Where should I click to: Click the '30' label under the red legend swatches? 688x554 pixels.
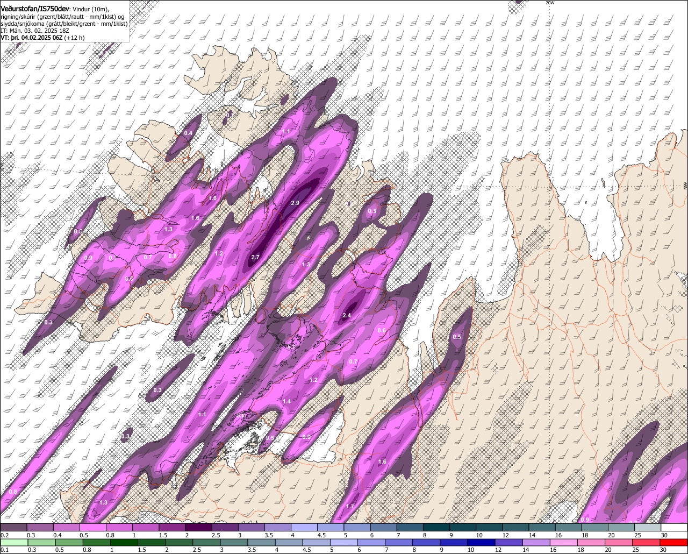[664, 550]
